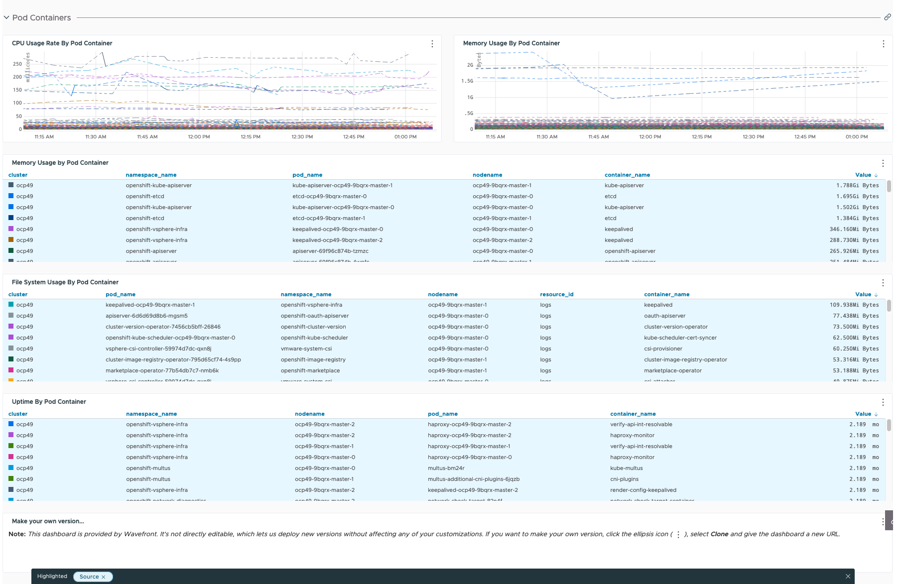Sort Memory Usage table by pod_name
This screenshot has height=584, width=902.
(307, 175)
